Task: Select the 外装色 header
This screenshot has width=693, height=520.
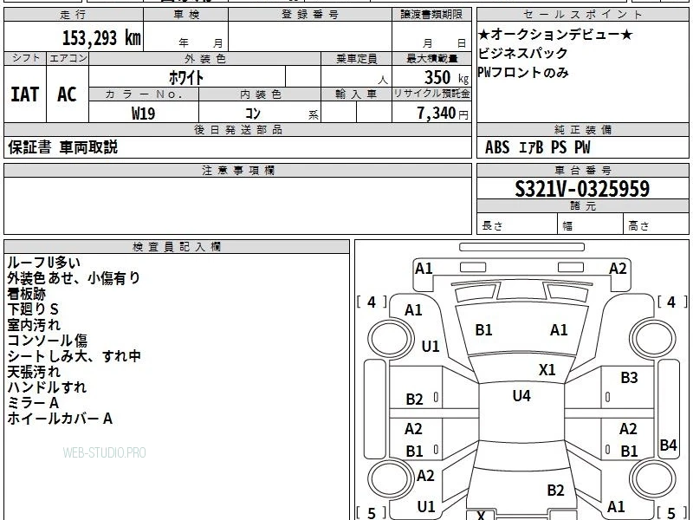Action: 205,58
